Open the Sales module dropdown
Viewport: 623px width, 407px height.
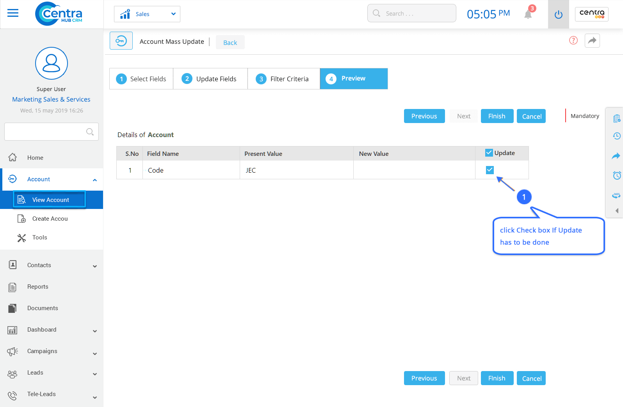click(147, 14)
